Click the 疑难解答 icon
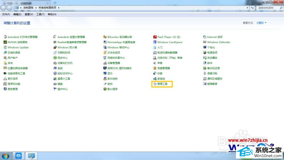The height and width of the screenshot is (160, 284). 205,84
